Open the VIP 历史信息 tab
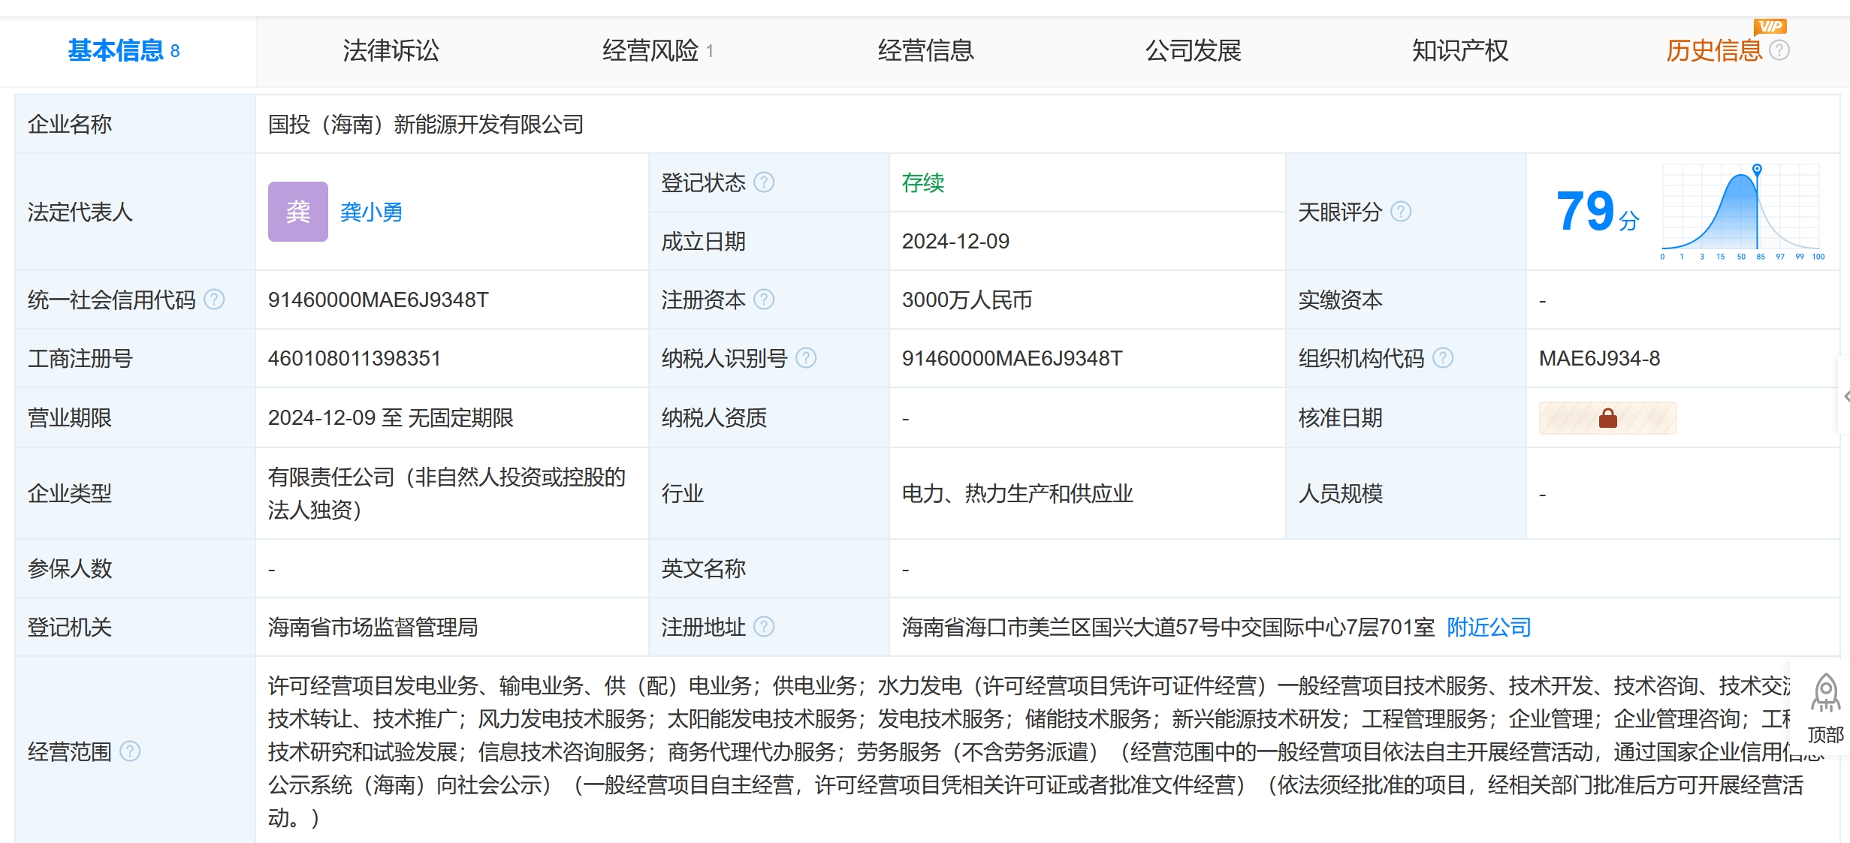 tap(1713, 50)
